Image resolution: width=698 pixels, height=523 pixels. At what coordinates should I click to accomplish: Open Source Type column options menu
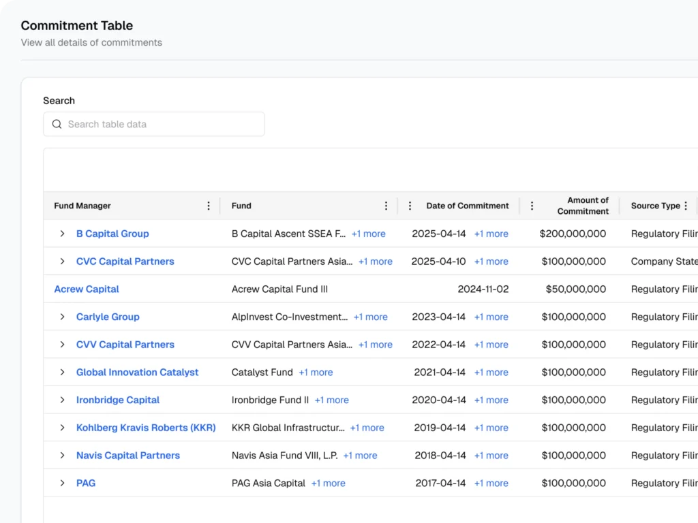pos(686,206)
